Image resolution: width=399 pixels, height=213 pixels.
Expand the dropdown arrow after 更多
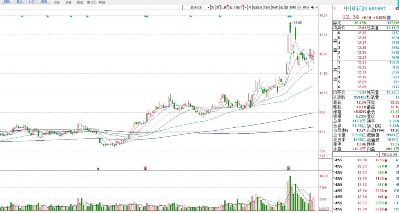click(317, 7)
